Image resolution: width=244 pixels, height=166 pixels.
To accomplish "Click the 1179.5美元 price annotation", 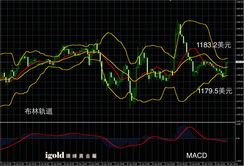I will tap(215, 91).
